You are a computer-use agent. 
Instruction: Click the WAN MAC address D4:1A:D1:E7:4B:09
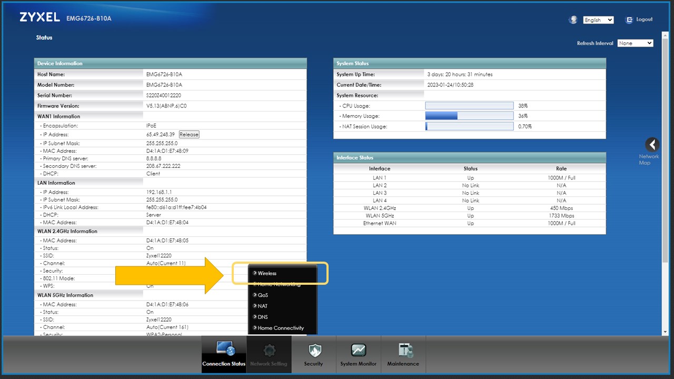click(167, 151)
